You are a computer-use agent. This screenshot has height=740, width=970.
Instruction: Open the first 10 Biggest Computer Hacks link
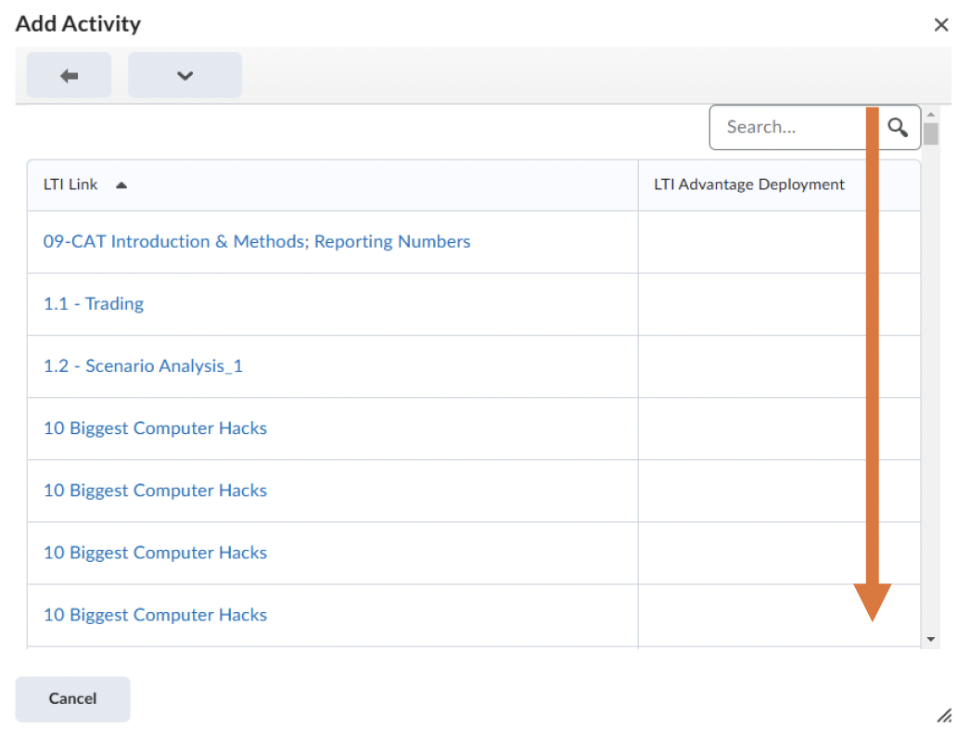click(x=155, y=428)
